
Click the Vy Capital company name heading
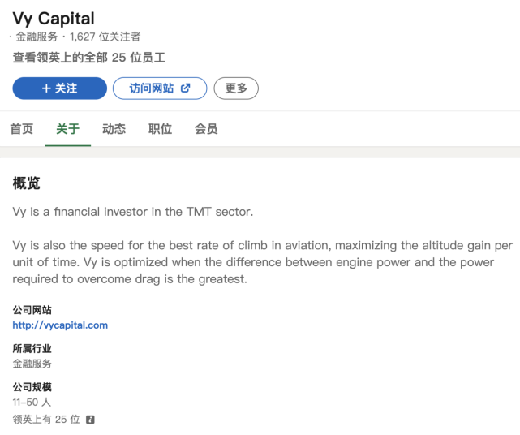(x=54, y=18)
